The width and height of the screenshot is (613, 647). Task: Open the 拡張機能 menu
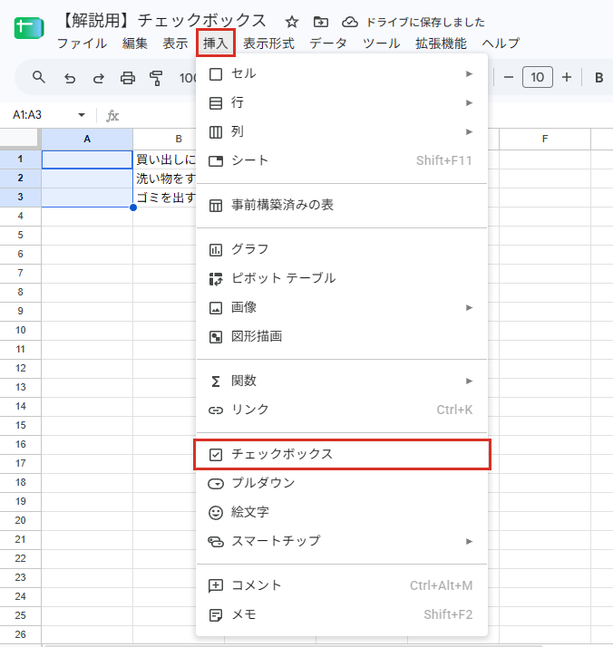[441, 43]
